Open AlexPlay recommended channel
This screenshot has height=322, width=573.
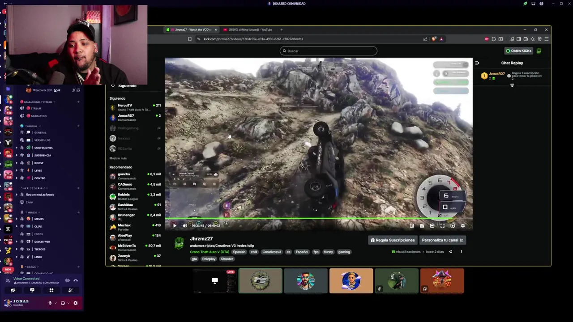(x=135, y=237)
